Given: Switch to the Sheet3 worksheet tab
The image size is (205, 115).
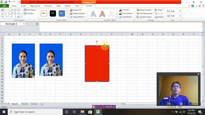Looking at the screenshot, I should click(x=34, y=104).
